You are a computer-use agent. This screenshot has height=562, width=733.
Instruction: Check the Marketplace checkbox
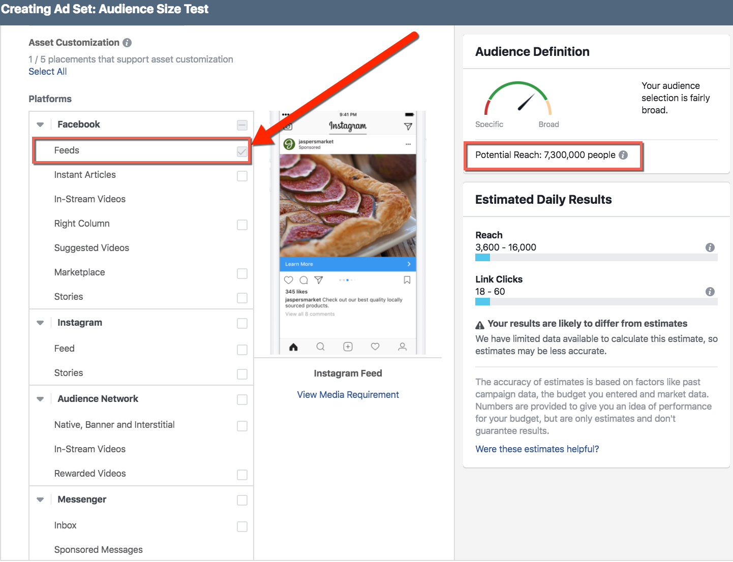click(242, 273)
